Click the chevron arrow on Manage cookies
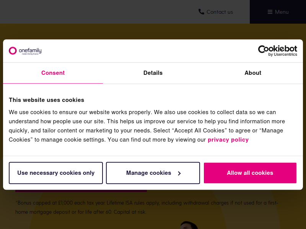This screenshot has width=306, height=229. click(x=179, y=173)
